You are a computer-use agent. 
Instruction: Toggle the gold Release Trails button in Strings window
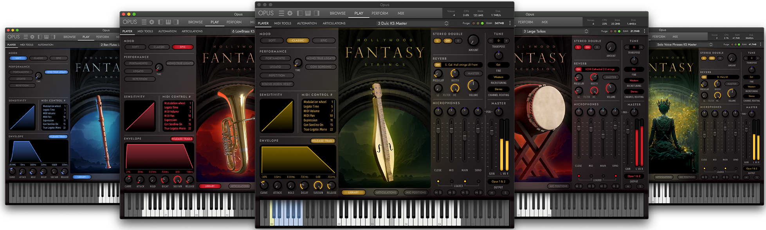coord(323,141)
